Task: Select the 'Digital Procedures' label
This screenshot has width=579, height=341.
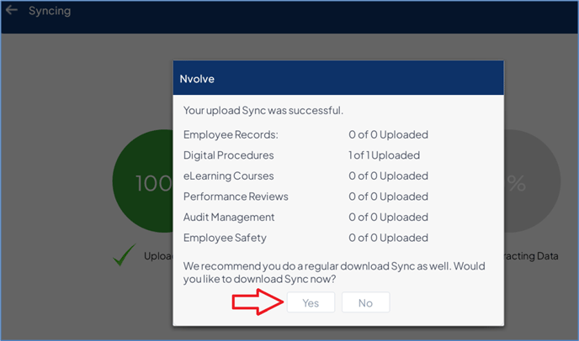Action: coord(229,155)
